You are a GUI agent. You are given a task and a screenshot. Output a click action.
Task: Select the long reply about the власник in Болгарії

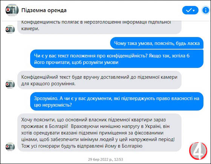coord(99,133)
